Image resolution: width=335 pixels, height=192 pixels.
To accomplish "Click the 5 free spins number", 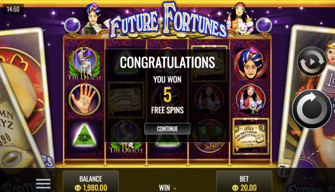I will 167,95.
